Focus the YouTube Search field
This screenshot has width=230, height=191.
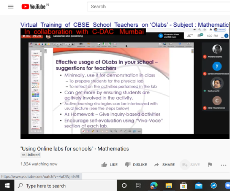158,6
